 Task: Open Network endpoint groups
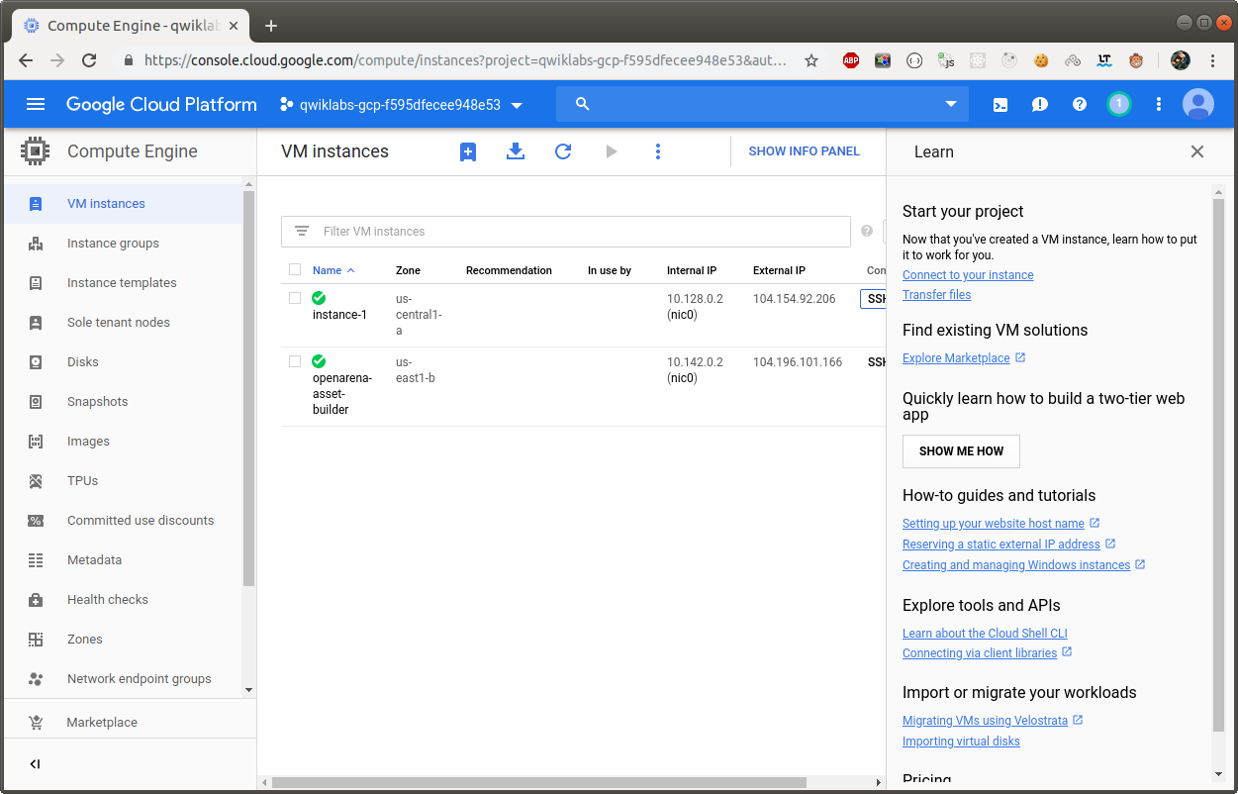tap(124, 679)
